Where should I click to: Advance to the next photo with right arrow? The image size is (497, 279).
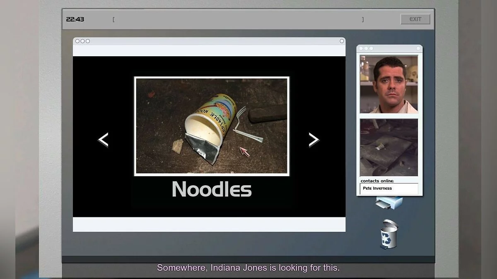pos(314,140)
